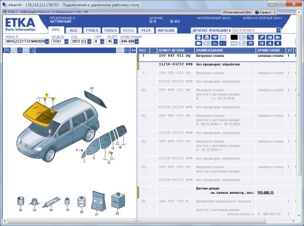This screenshot has width=304, height=226.
Task: Switch to the TOOLS tab
Action: (110, 30)
